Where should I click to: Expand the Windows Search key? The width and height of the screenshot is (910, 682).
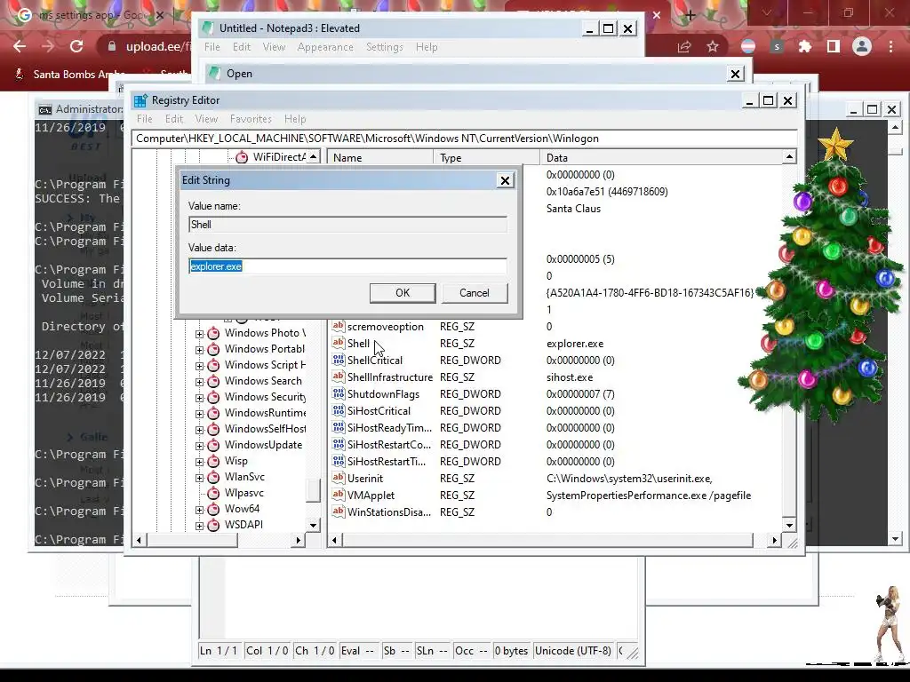200,382
